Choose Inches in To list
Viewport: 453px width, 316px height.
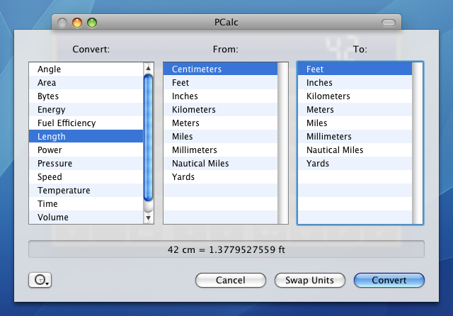click(x=355, y=83)
